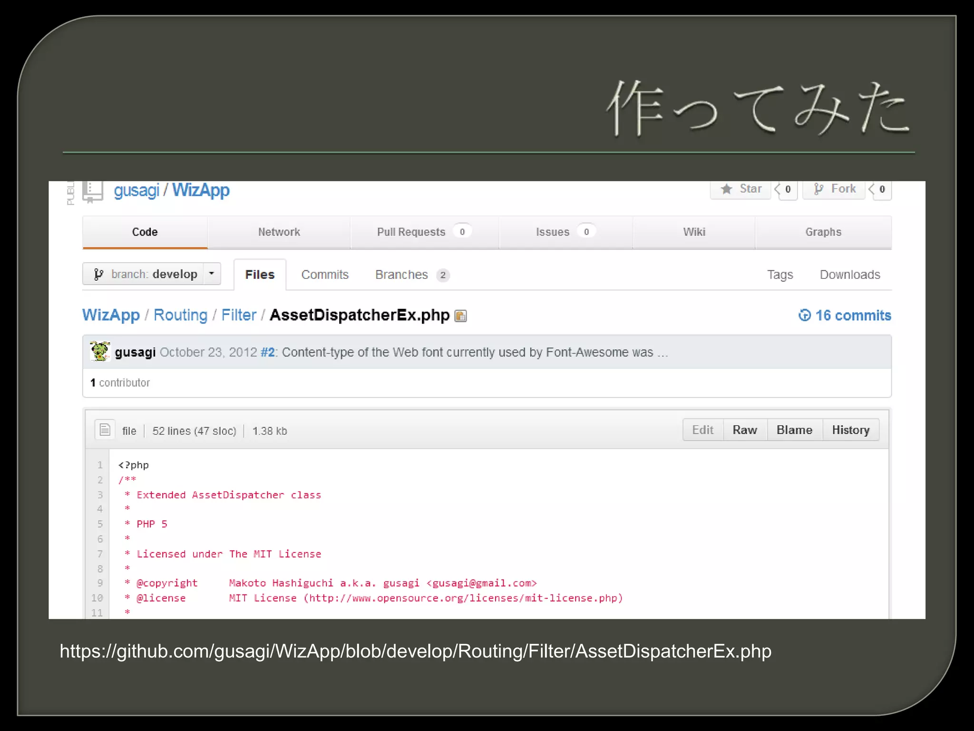Open the branch: develop dropdown
The image size is (974, 731).
[x=151, y=274]
